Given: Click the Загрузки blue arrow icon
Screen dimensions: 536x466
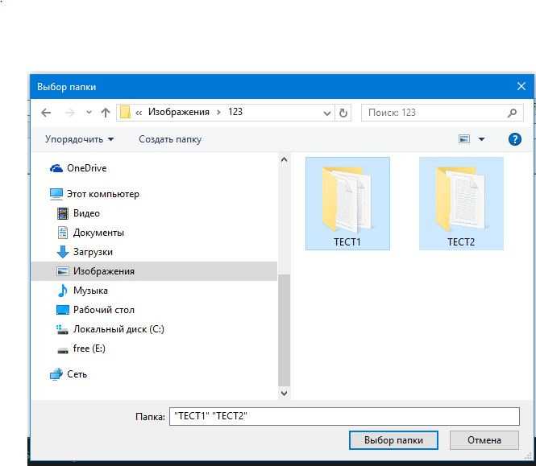Looking at the screenshot, I should 63,252.
